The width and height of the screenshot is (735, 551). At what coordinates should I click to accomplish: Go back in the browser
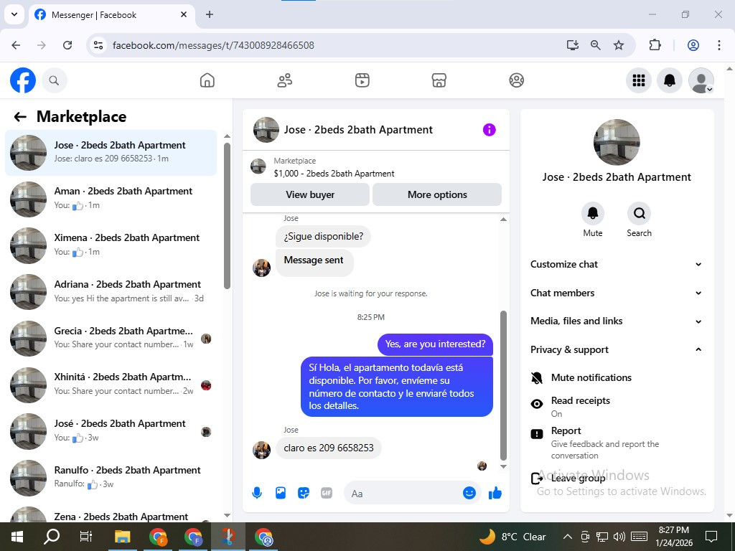16,45
